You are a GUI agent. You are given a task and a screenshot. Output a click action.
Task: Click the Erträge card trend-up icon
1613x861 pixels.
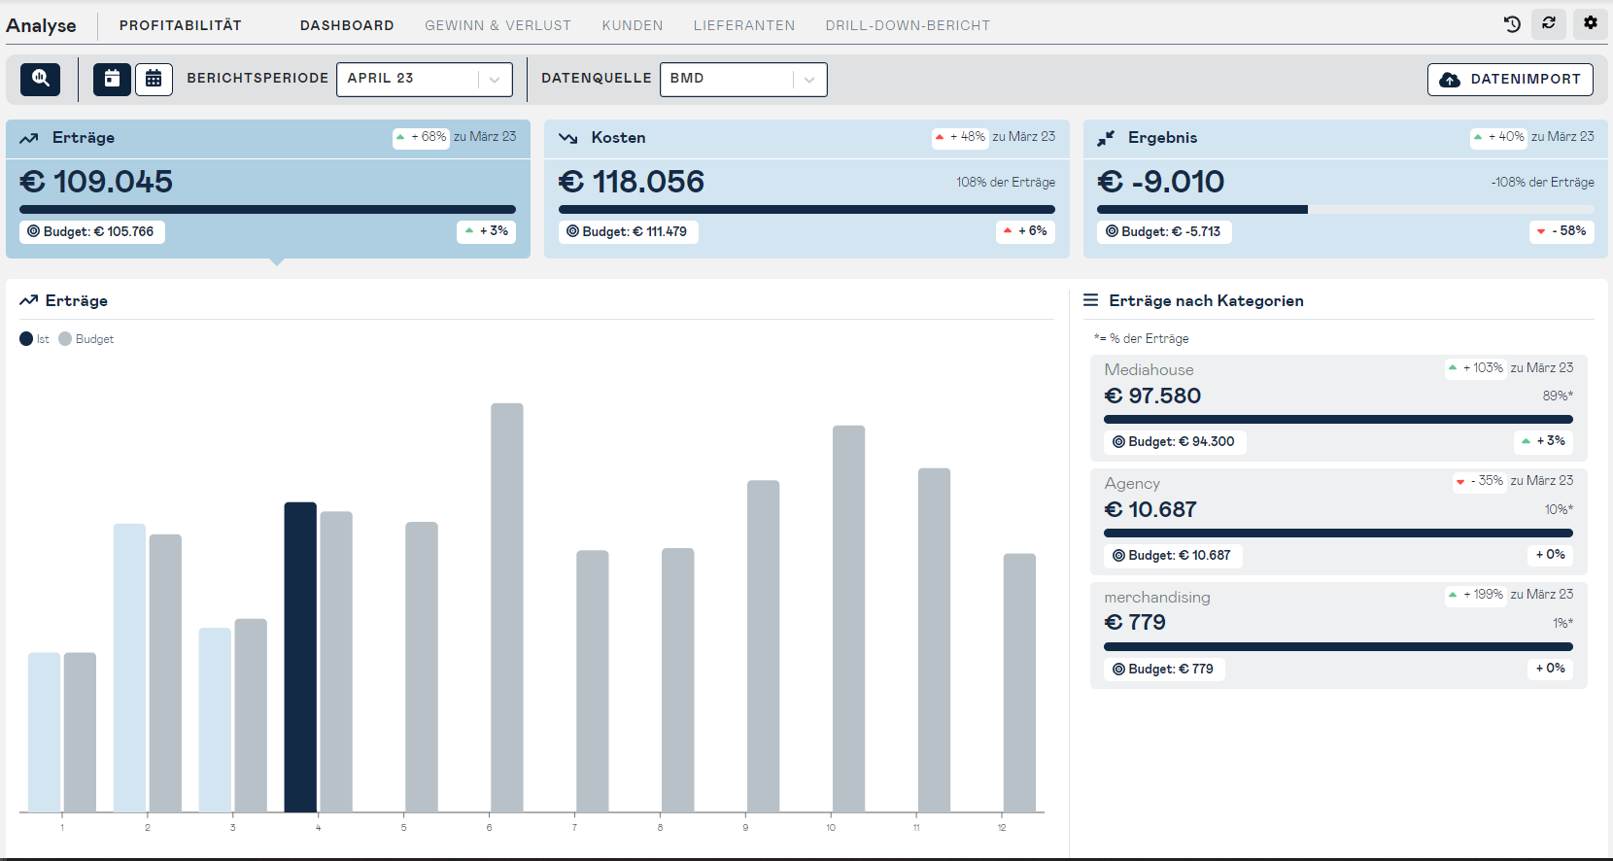click(x=29, y=138)
